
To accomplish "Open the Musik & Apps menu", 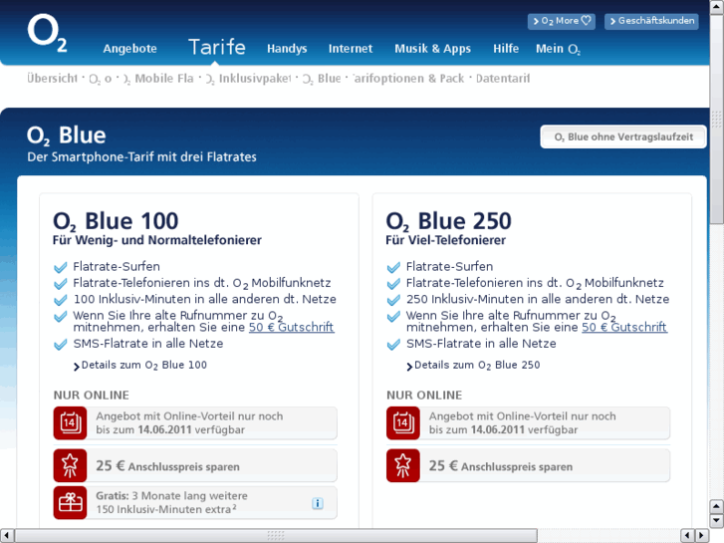I will (432, 49).
